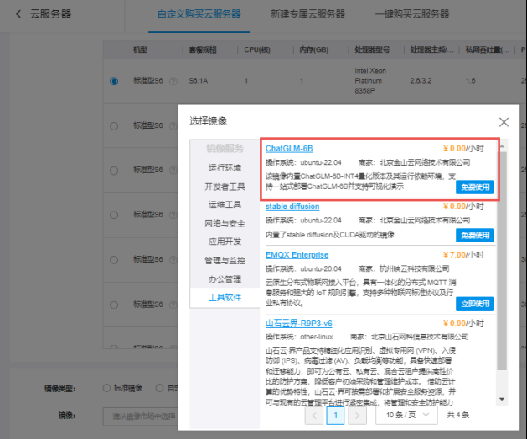Click help icon beside first 标准型S6
The height and width of the screenshot is (439, 527).
pyautogui.click(x=173, y=81)
